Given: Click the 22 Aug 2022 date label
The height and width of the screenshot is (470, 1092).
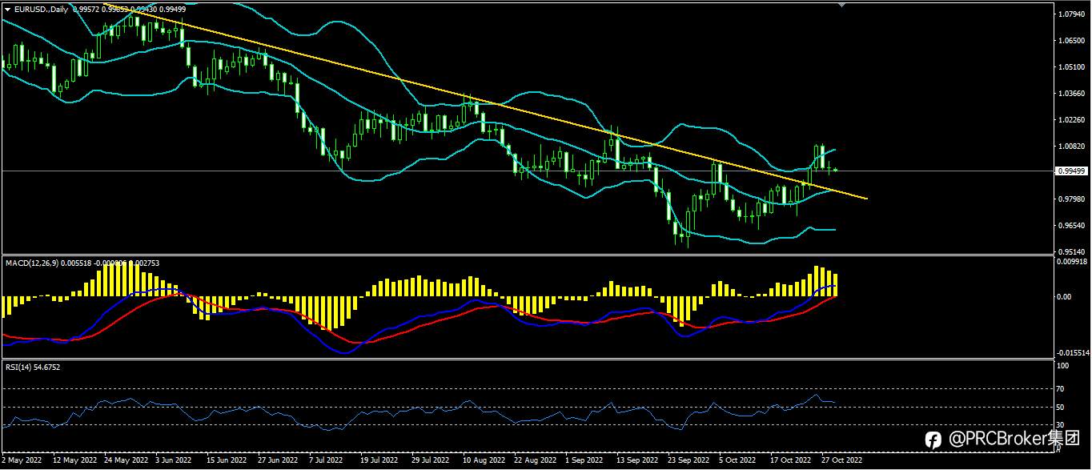Looking at the screenshot, I should (534, 461).
